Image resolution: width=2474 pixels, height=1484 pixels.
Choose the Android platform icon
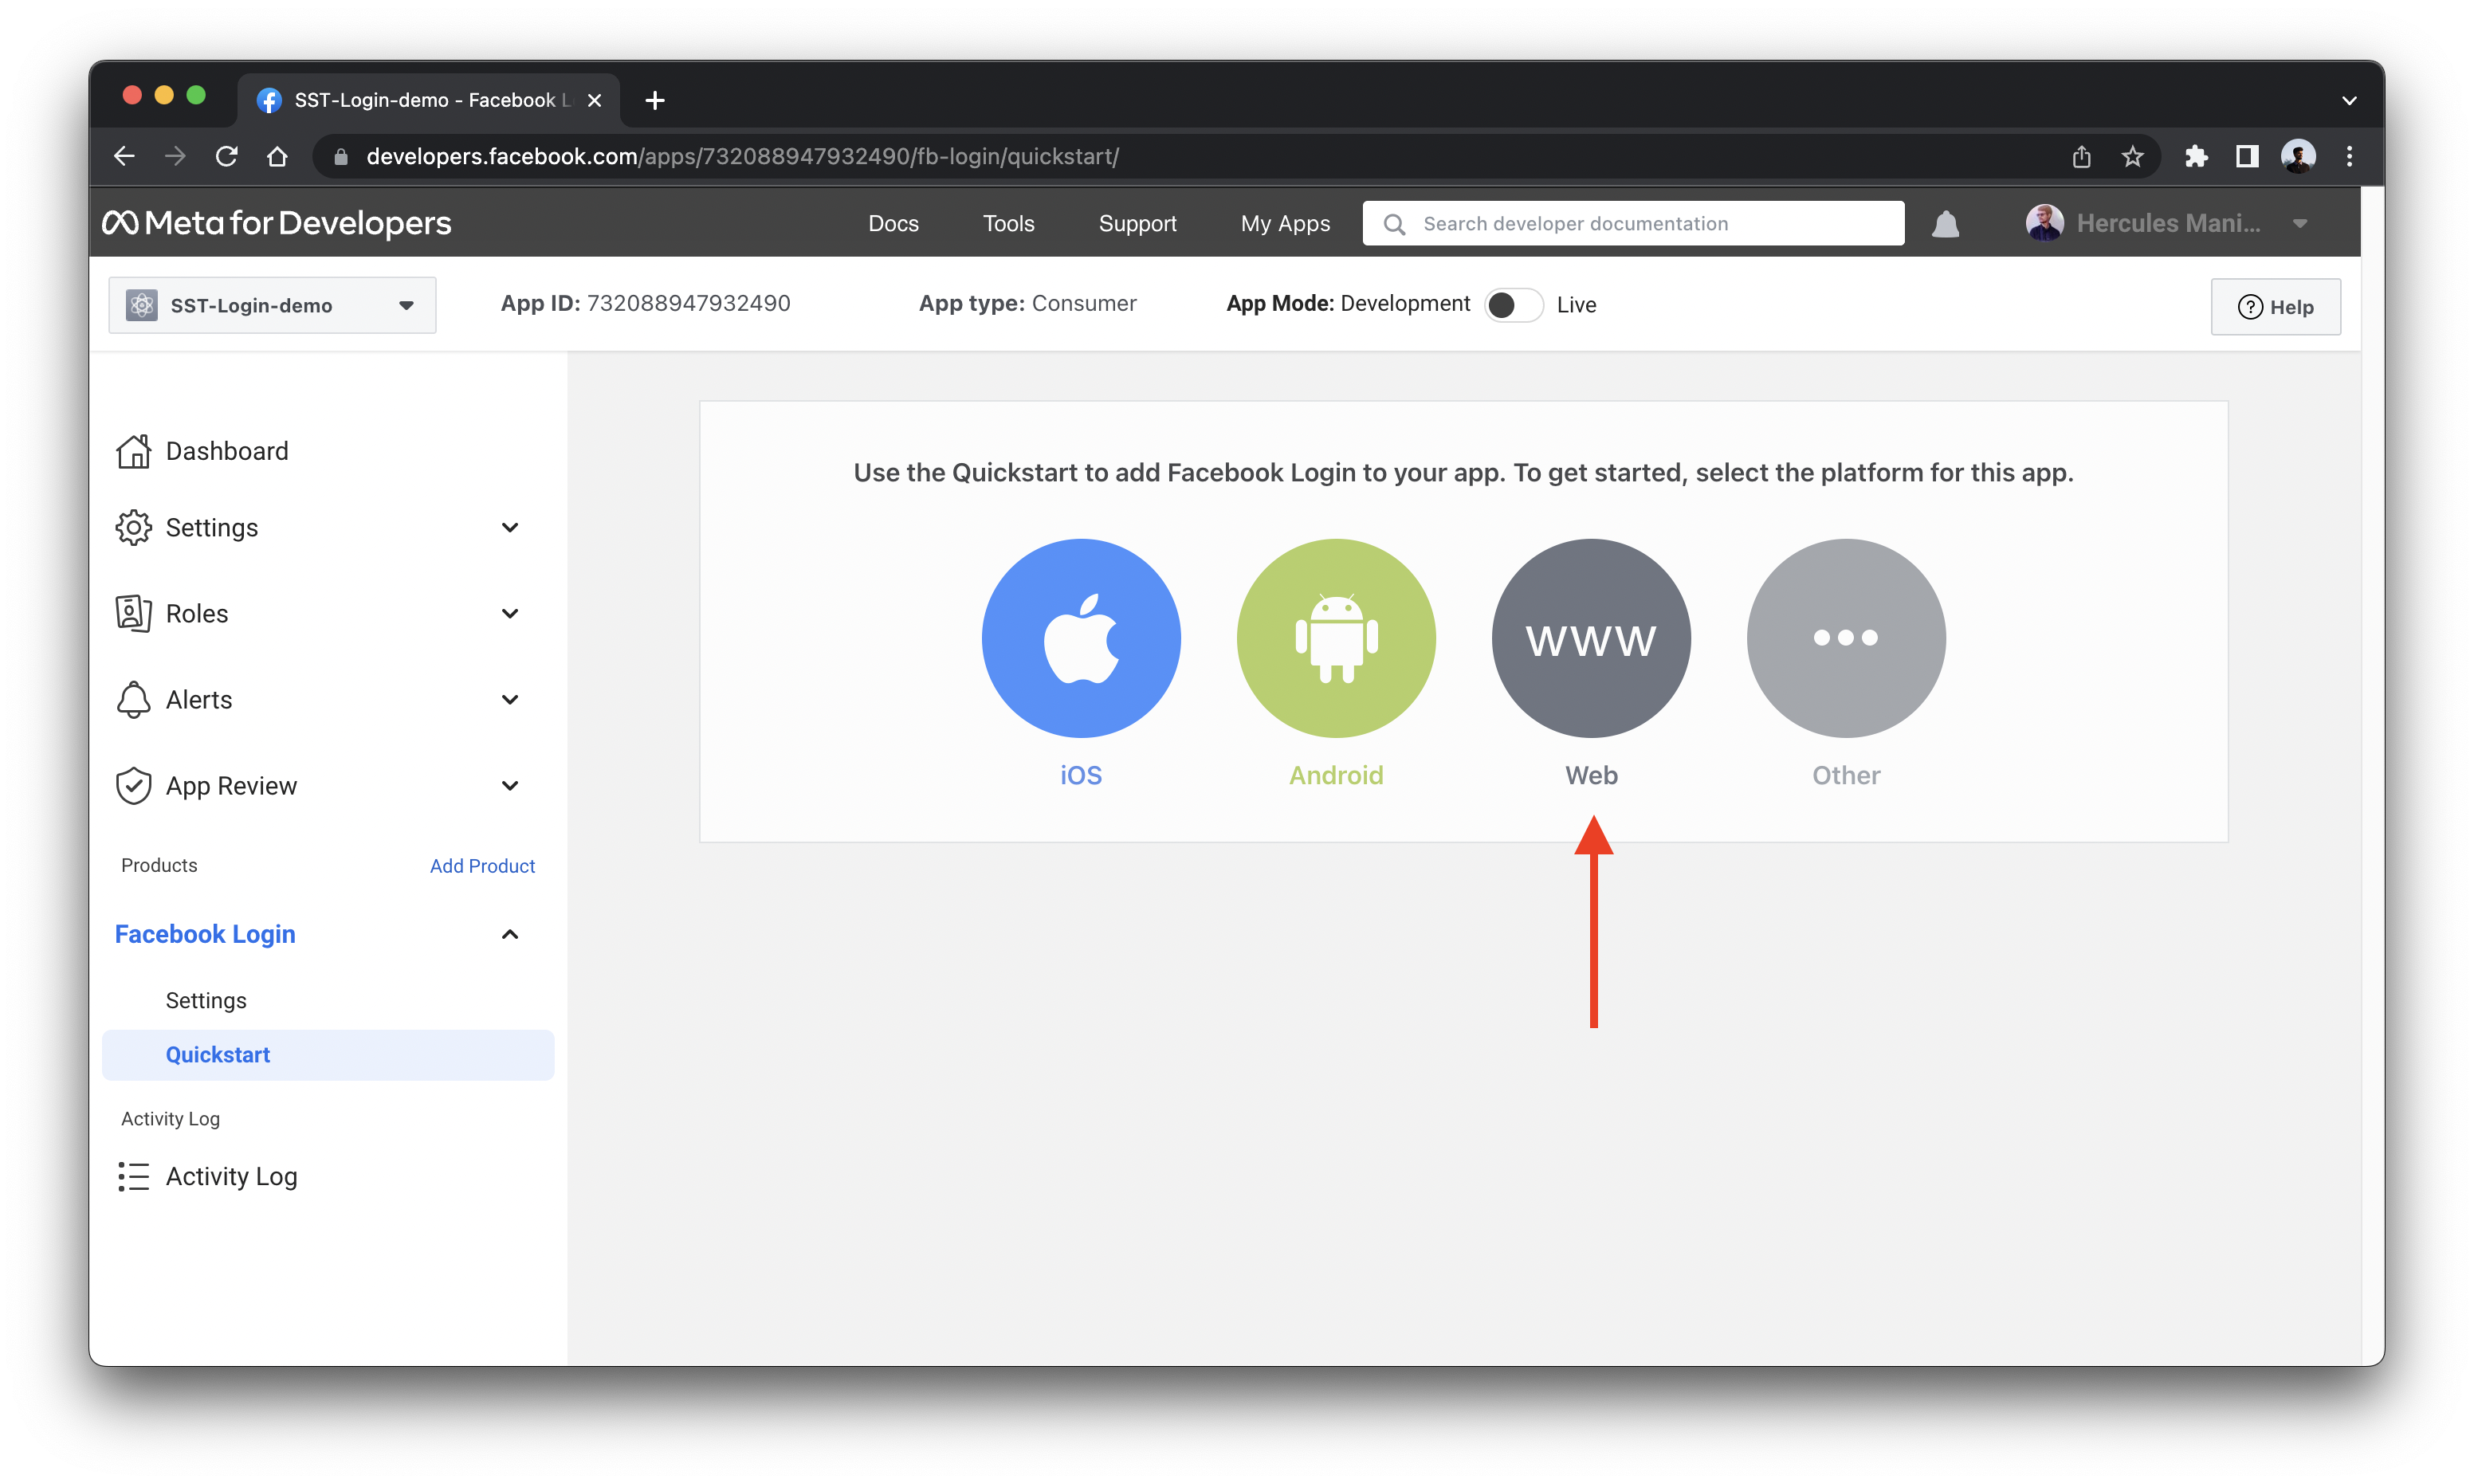pos(1336,638)
